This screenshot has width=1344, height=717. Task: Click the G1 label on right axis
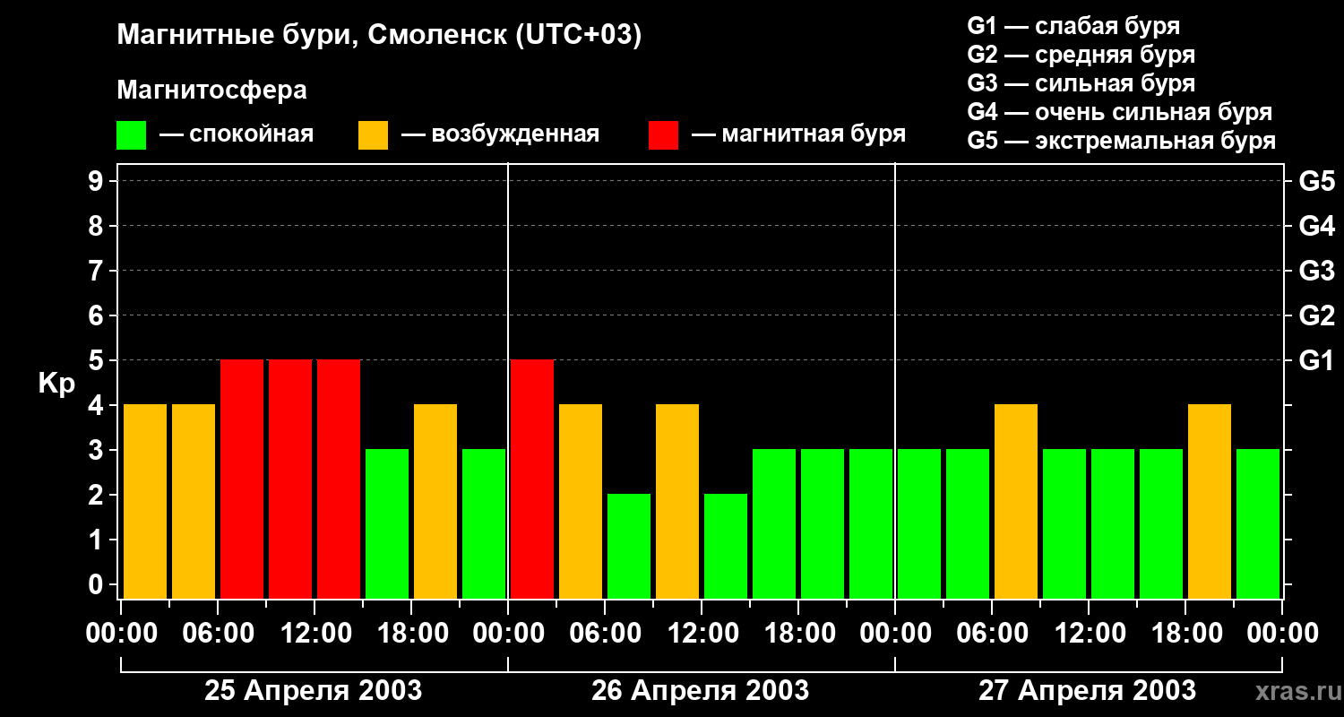(1316, 360)
